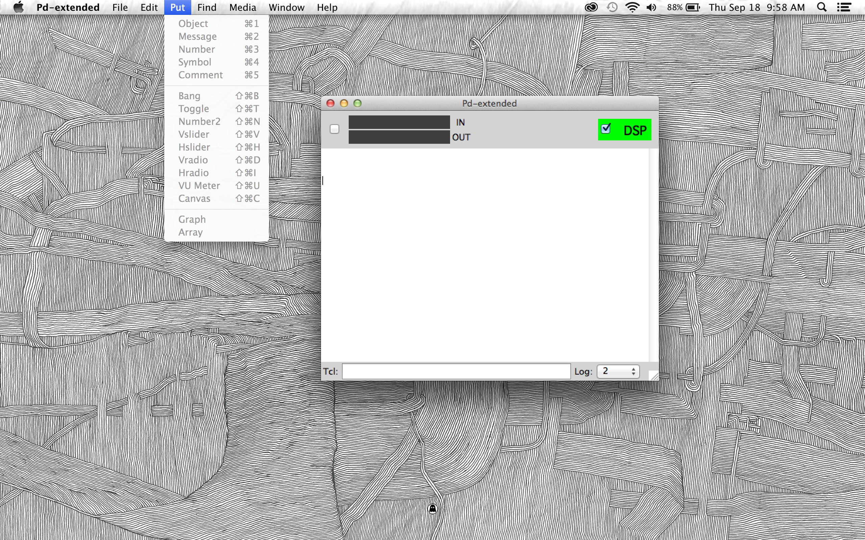Screen dimensions: 865x540
Task: Open the Wi-Fi status menu
Action: click(632, 7)
